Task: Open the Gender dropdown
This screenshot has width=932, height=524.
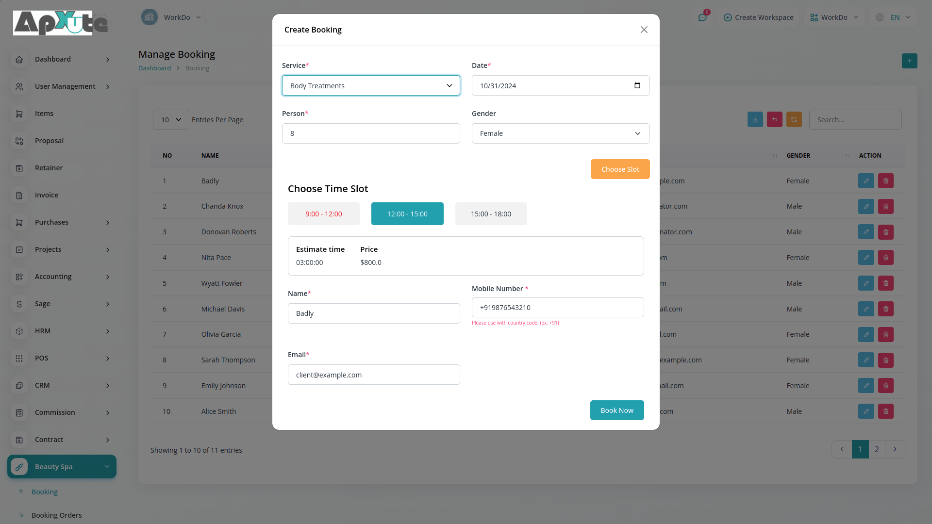Action: point(560,133)
